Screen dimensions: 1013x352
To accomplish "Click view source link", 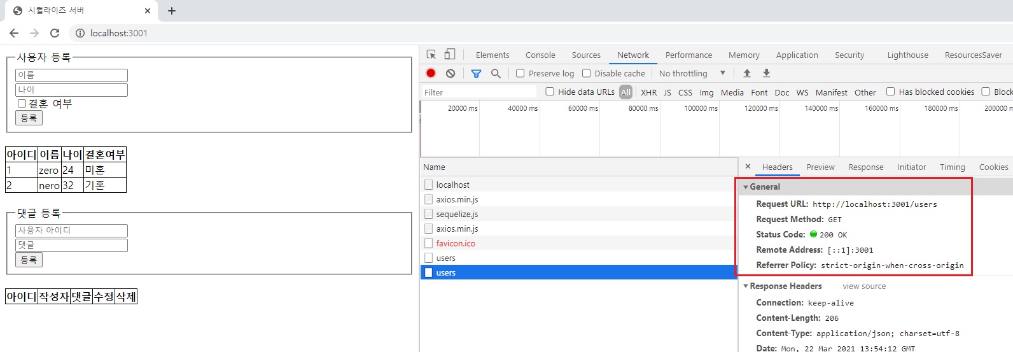I will (x=863, y=286).
